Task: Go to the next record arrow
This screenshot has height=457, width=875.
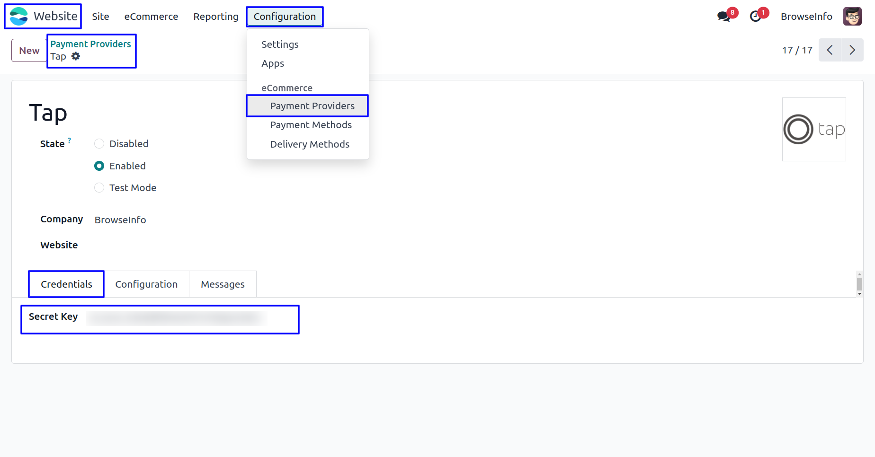Action: [852, 50]
